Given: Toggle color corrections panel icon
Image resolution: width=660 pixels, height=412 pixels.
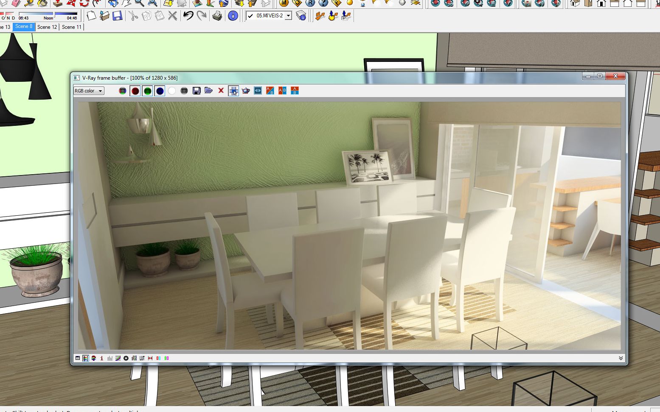Looking at the screenshot, I should point(85,358).
